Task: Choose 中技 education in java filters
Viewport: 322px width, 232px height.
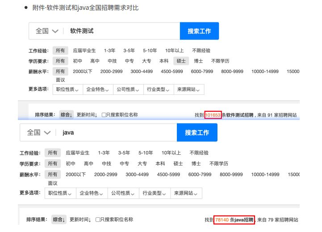Action: click(107, 164)
